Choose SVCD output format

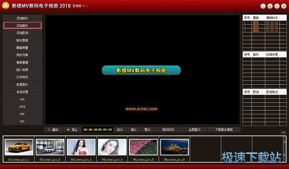(22, 106)
